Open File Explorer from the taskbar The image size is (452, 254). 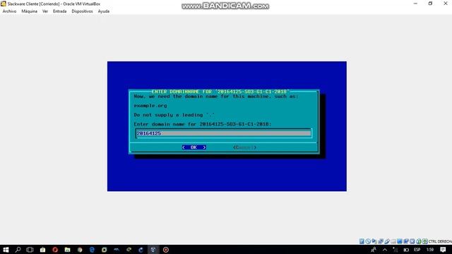tap(68, 250)
